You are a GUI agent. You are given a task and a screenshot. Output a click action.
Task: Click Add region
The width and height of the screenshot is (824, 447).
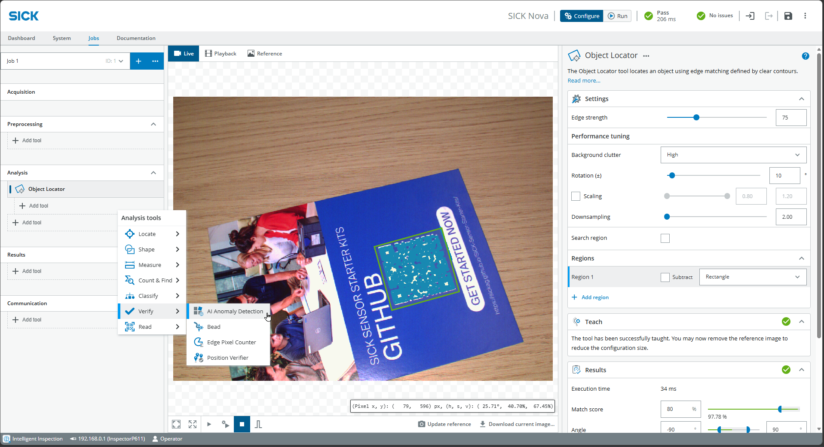pos(590,297)
